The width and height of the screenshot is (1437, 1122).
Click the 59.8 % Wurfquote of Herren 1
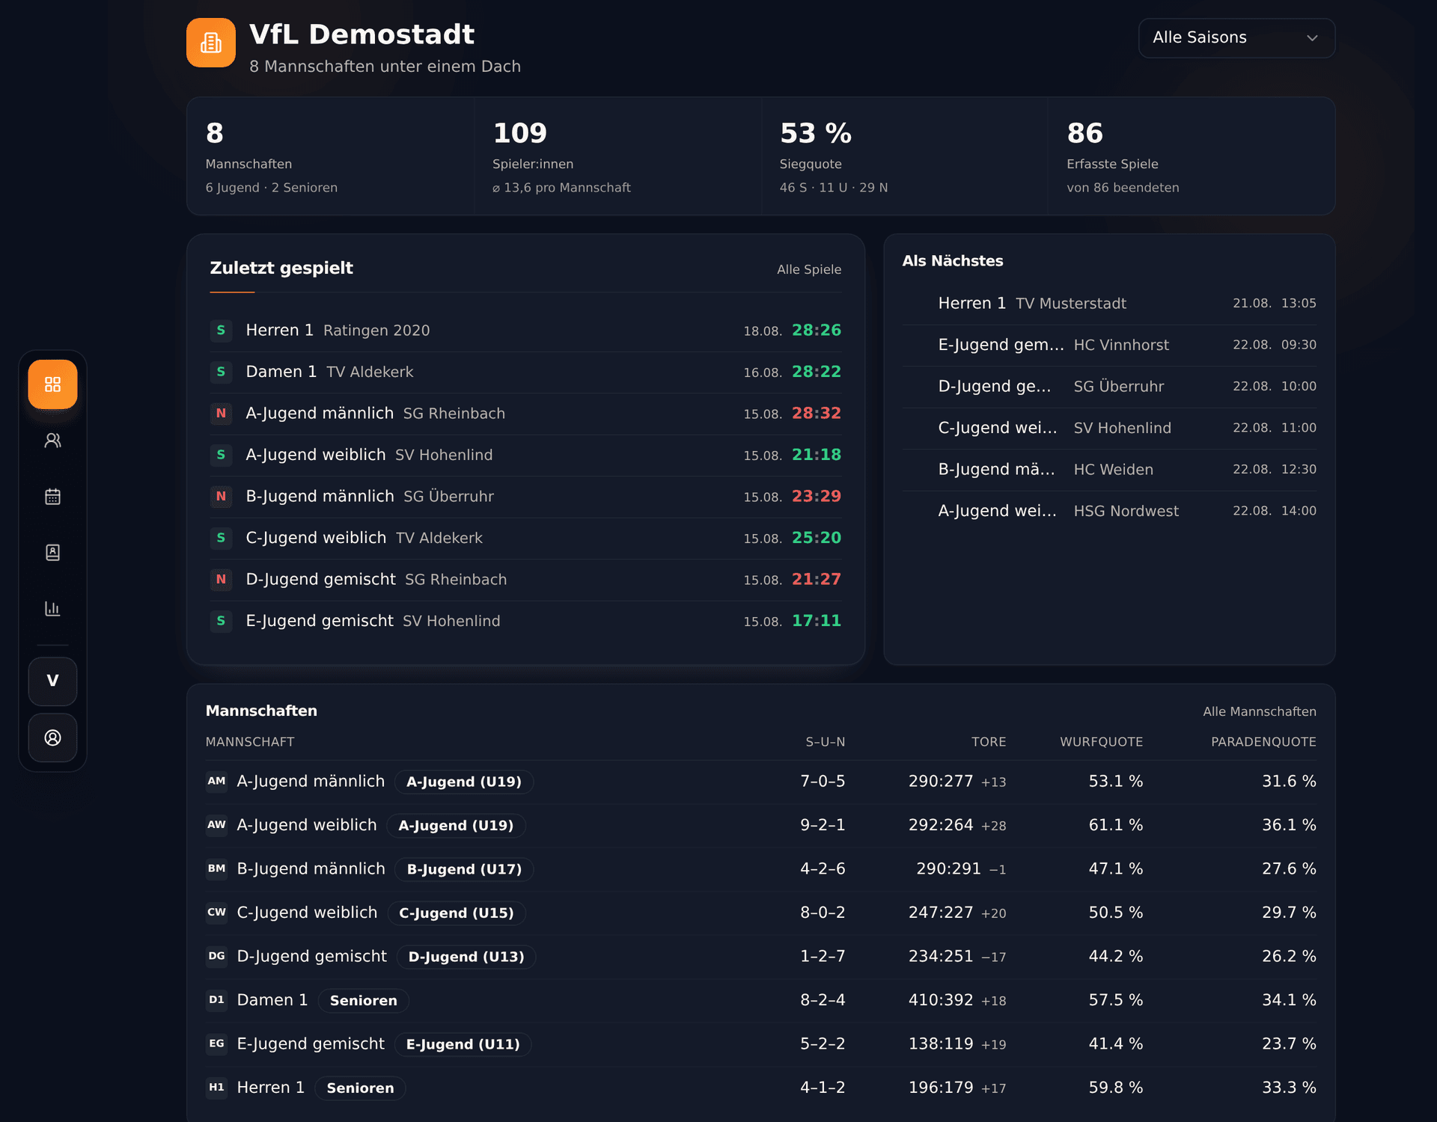pos(1116,1088)
